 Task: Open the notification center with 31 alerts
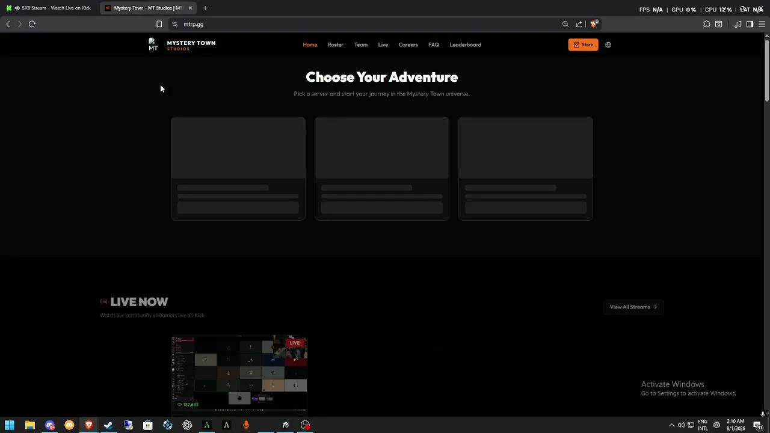[758, 425]
